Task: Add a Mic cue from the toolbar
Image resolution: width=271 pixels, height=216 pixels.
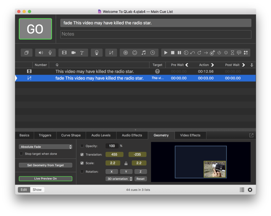Action: click(x=50, y=53)
